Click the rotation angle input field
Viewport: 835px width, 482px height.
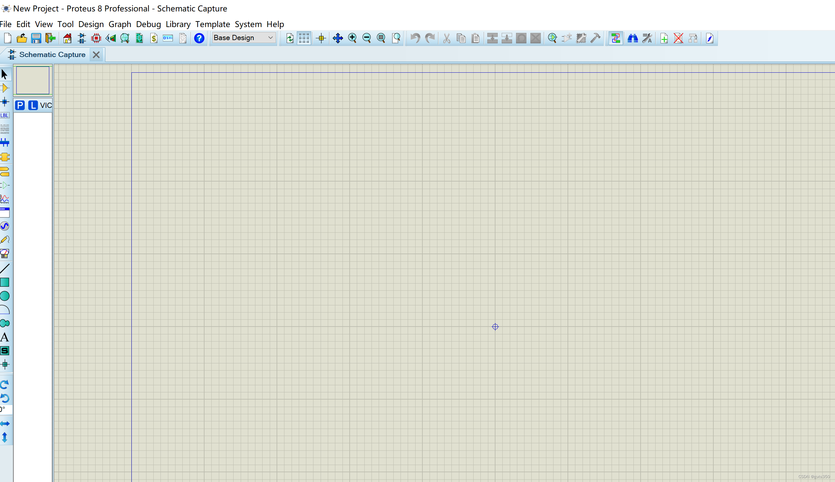6,410
